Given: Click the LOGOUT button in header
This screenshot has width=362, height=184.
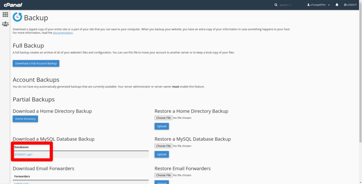Looking at the screenshot, I should (x=350, y=5).
